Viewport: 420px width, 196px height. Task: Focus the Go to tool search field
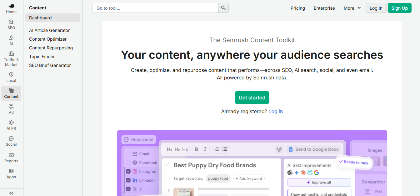pyautogui.click(x=155, y=8)
